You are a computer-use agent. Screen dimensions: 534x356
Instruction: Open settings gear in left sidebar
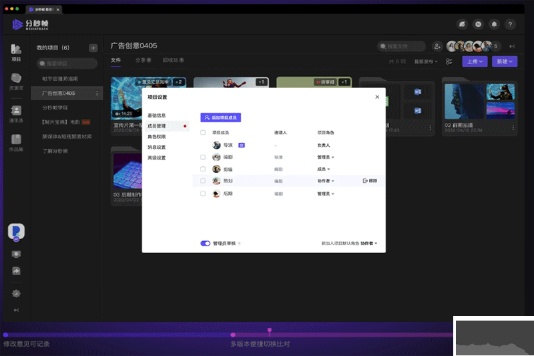16,293
